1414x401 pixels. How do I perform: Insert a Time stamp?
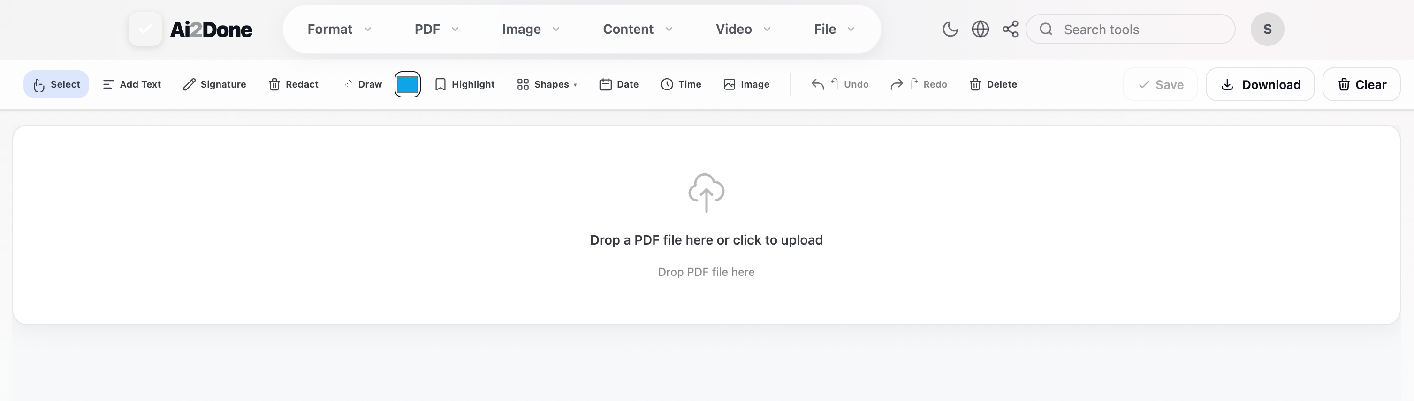point(681,84)
